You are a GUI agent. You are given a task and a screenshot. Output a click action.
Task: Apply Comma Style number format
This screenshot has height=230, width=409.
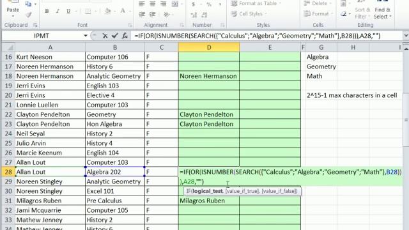tap(220, 4)
